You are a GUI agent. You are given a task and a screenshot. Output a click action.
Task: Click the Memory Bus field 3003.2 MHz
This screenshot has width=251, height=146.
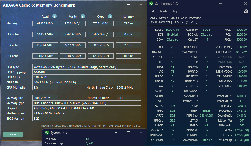pyautogui.click(x=45, y=98)
